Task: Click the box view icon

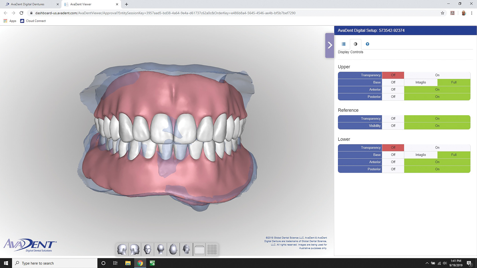Action: tap(199, 250)
